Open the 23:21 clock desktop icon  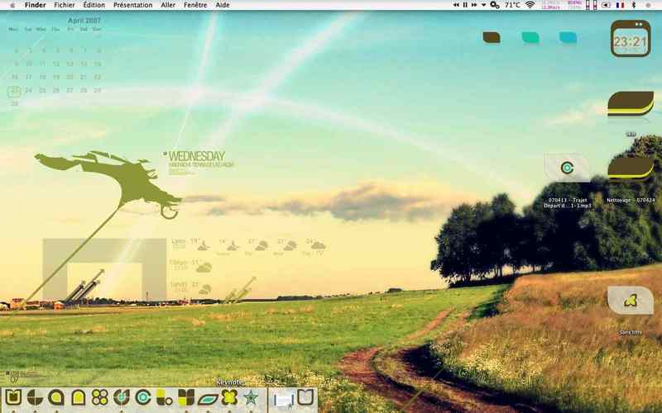coord(631,39)
